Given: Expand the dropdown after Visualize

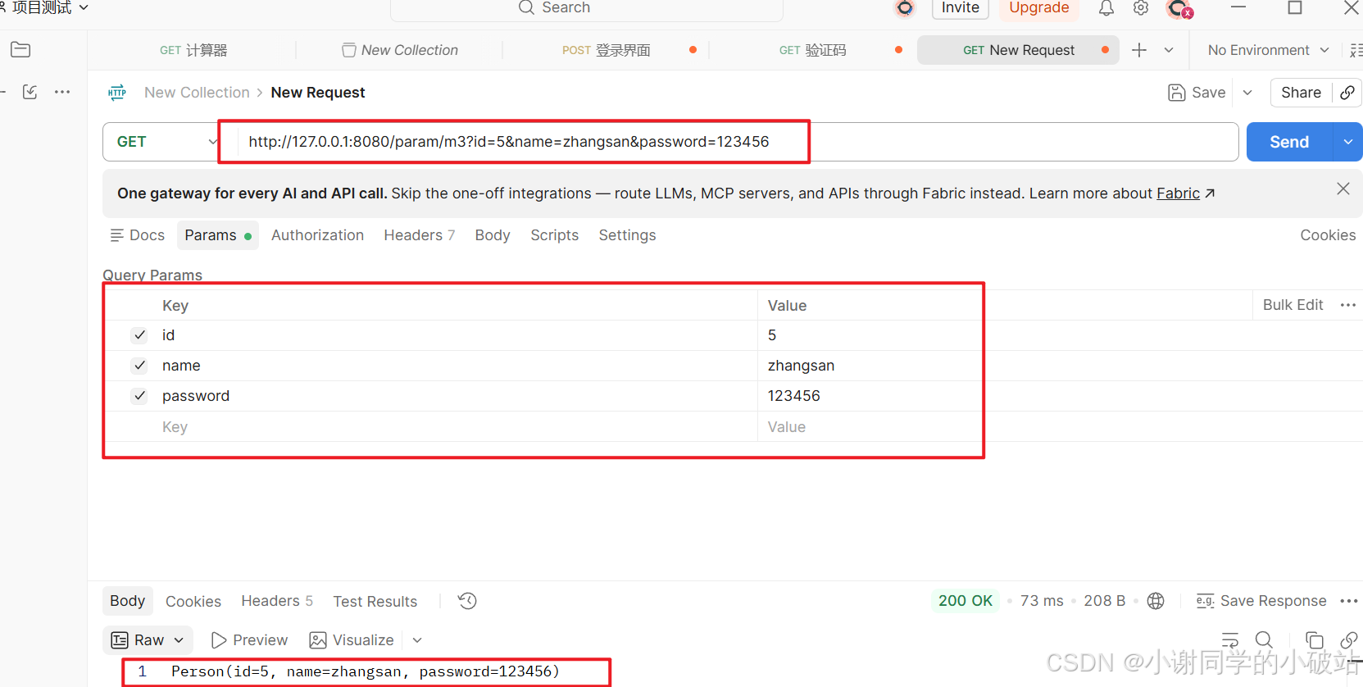Looking at the screenshot, I should 417,640.
